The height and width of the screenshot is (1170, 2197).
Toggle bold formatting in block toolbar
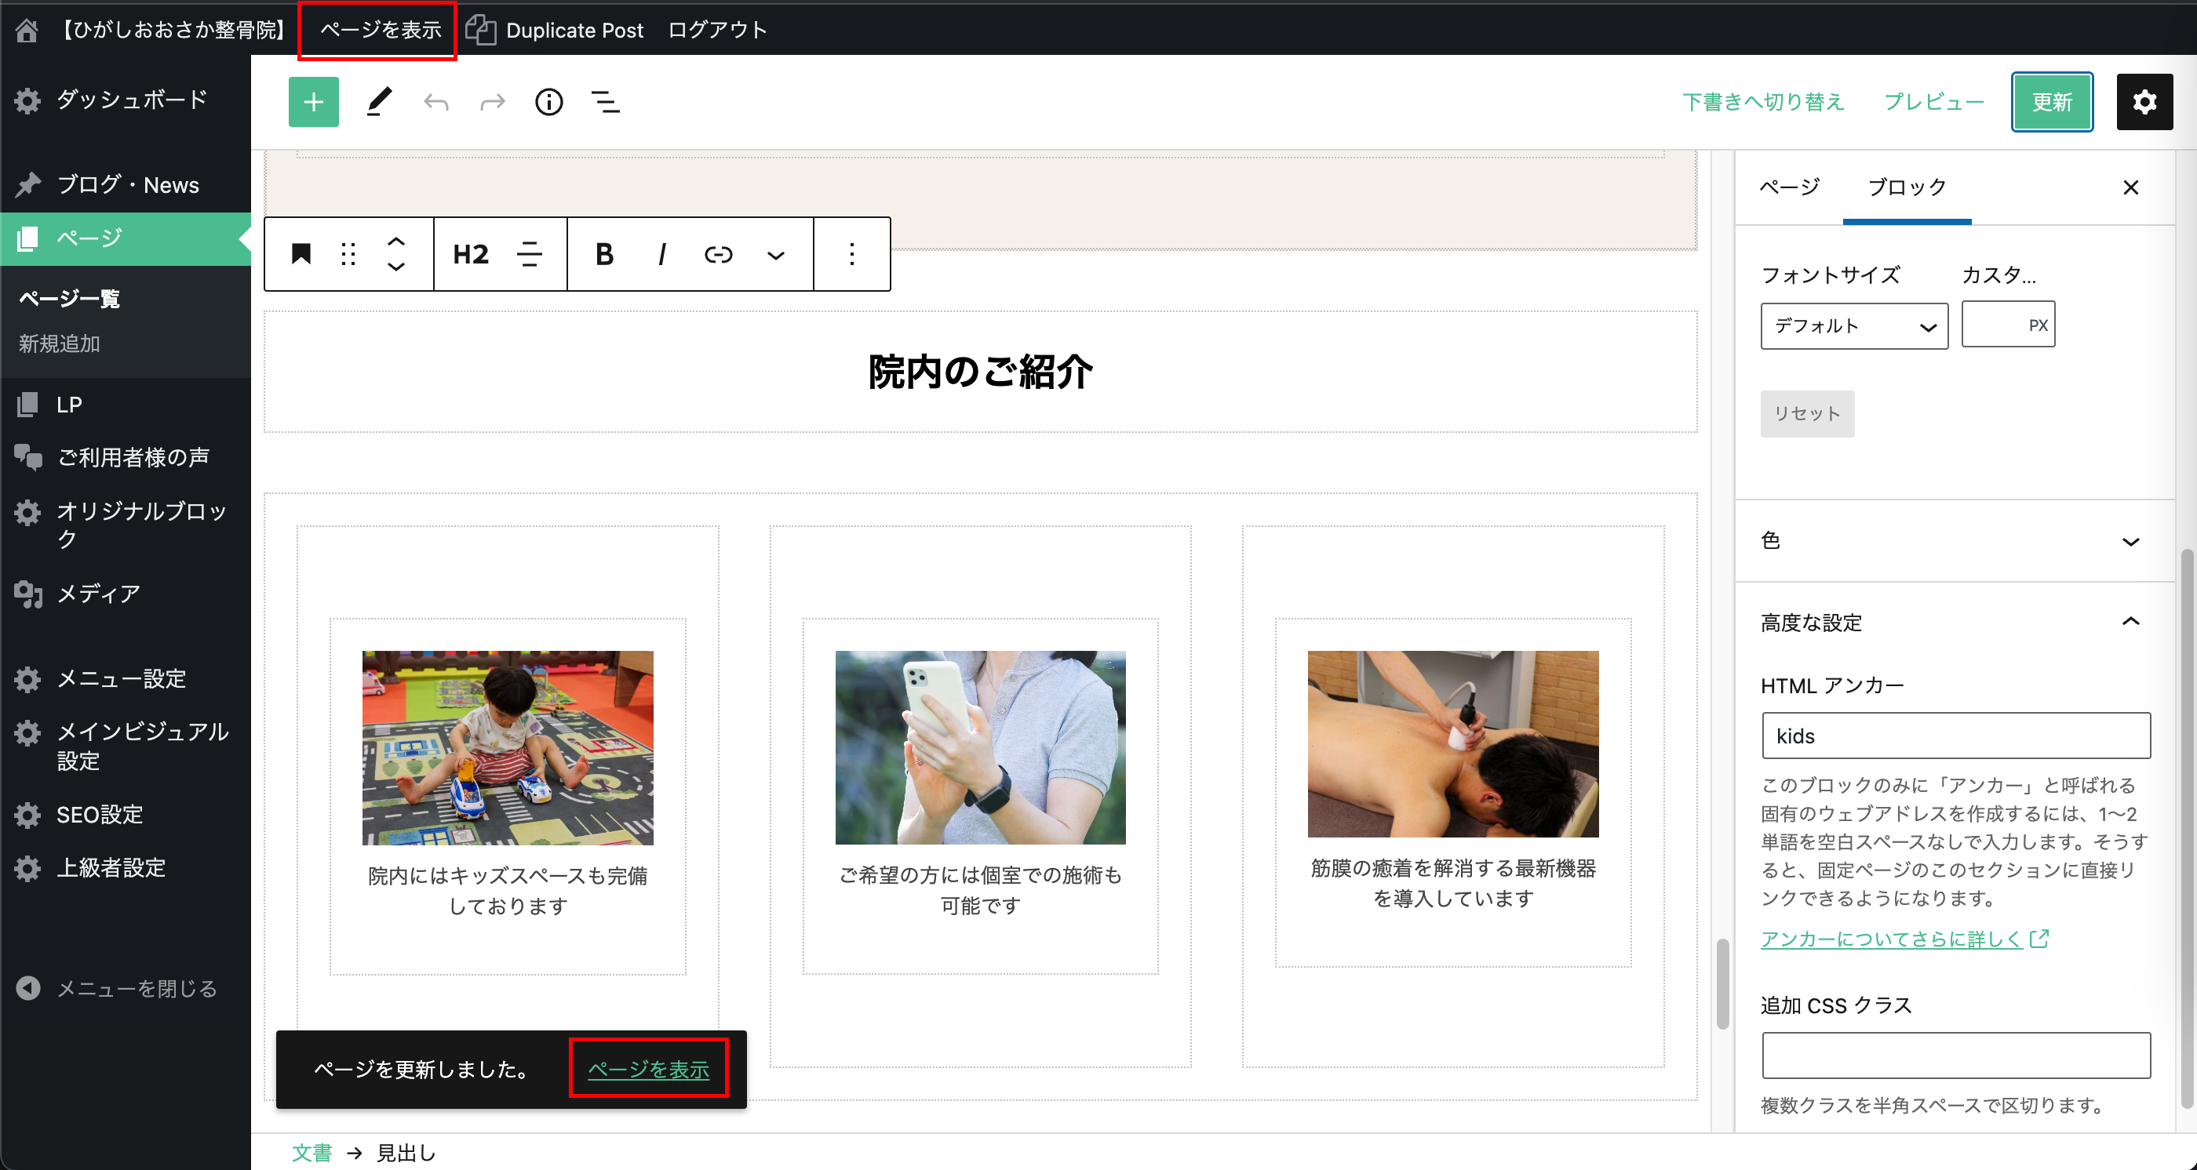604,254
